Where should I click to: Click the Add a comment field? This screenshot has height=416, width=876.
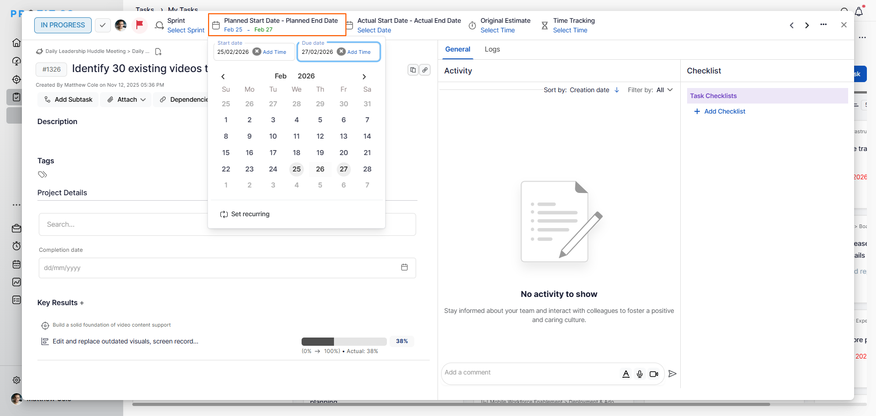529,373
